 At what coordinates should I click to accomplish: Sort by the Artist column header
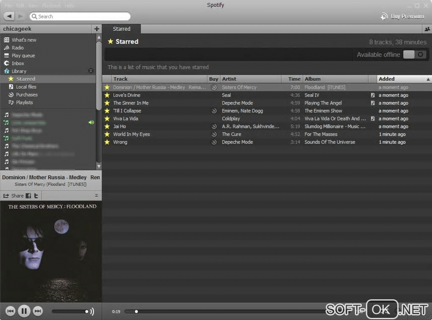[250, 79]
